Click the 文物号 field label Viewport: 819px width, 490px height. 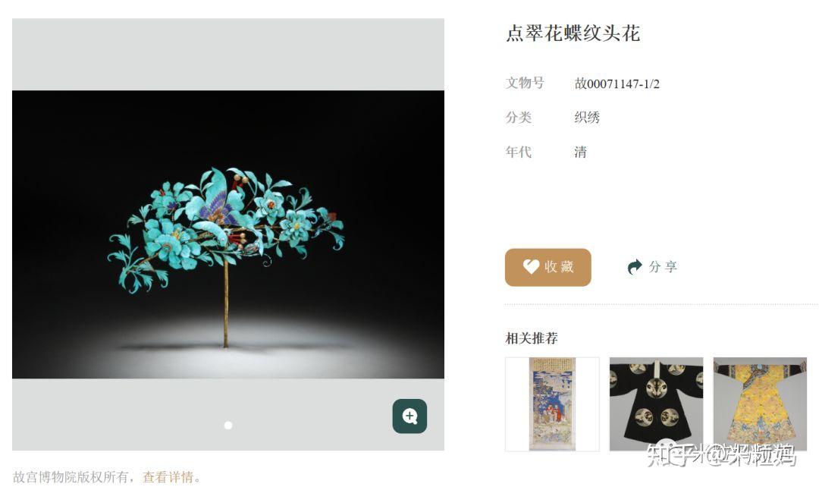525,83
